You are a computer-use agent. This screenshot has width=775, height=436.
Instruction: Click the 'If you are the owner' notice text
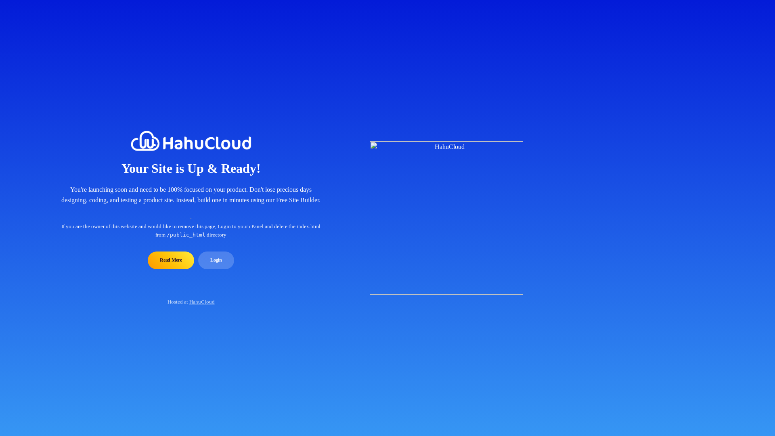coord(191,231)
